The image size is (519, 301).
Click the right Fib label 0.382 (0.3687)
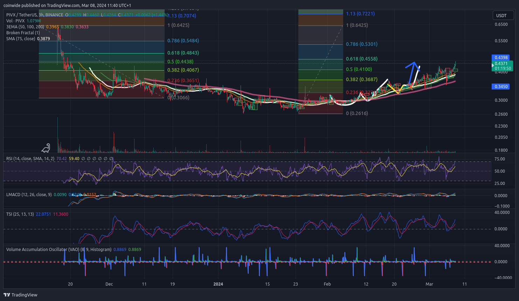click(362, 79)
